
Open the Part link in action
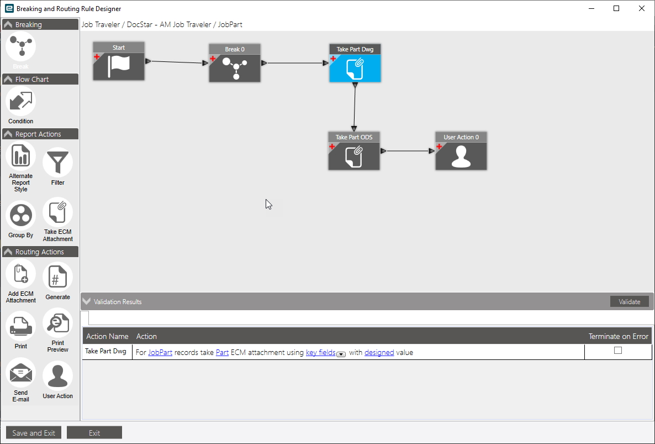[222, 352]
